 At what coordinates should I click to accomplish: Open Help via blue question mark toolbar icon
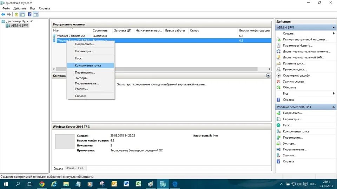(x=29, y=14)
